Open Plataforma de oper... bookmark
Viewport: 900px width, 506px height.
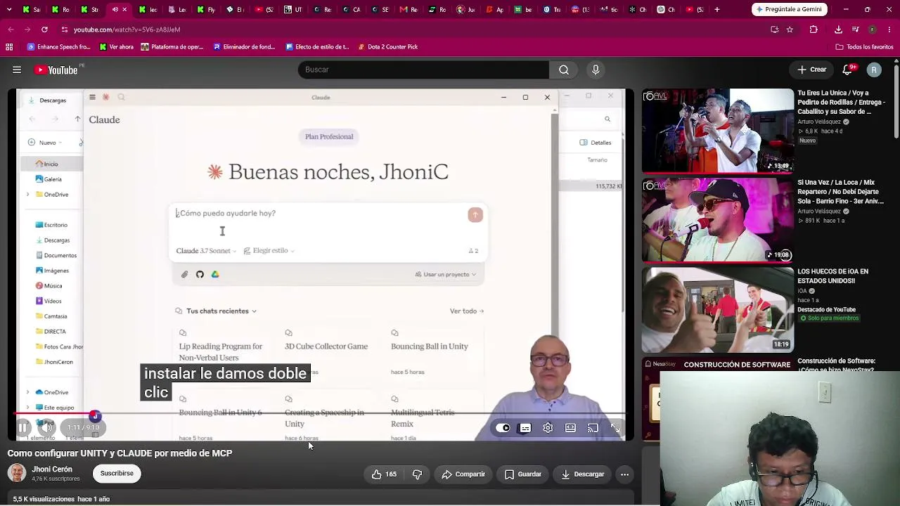(172, 47)
